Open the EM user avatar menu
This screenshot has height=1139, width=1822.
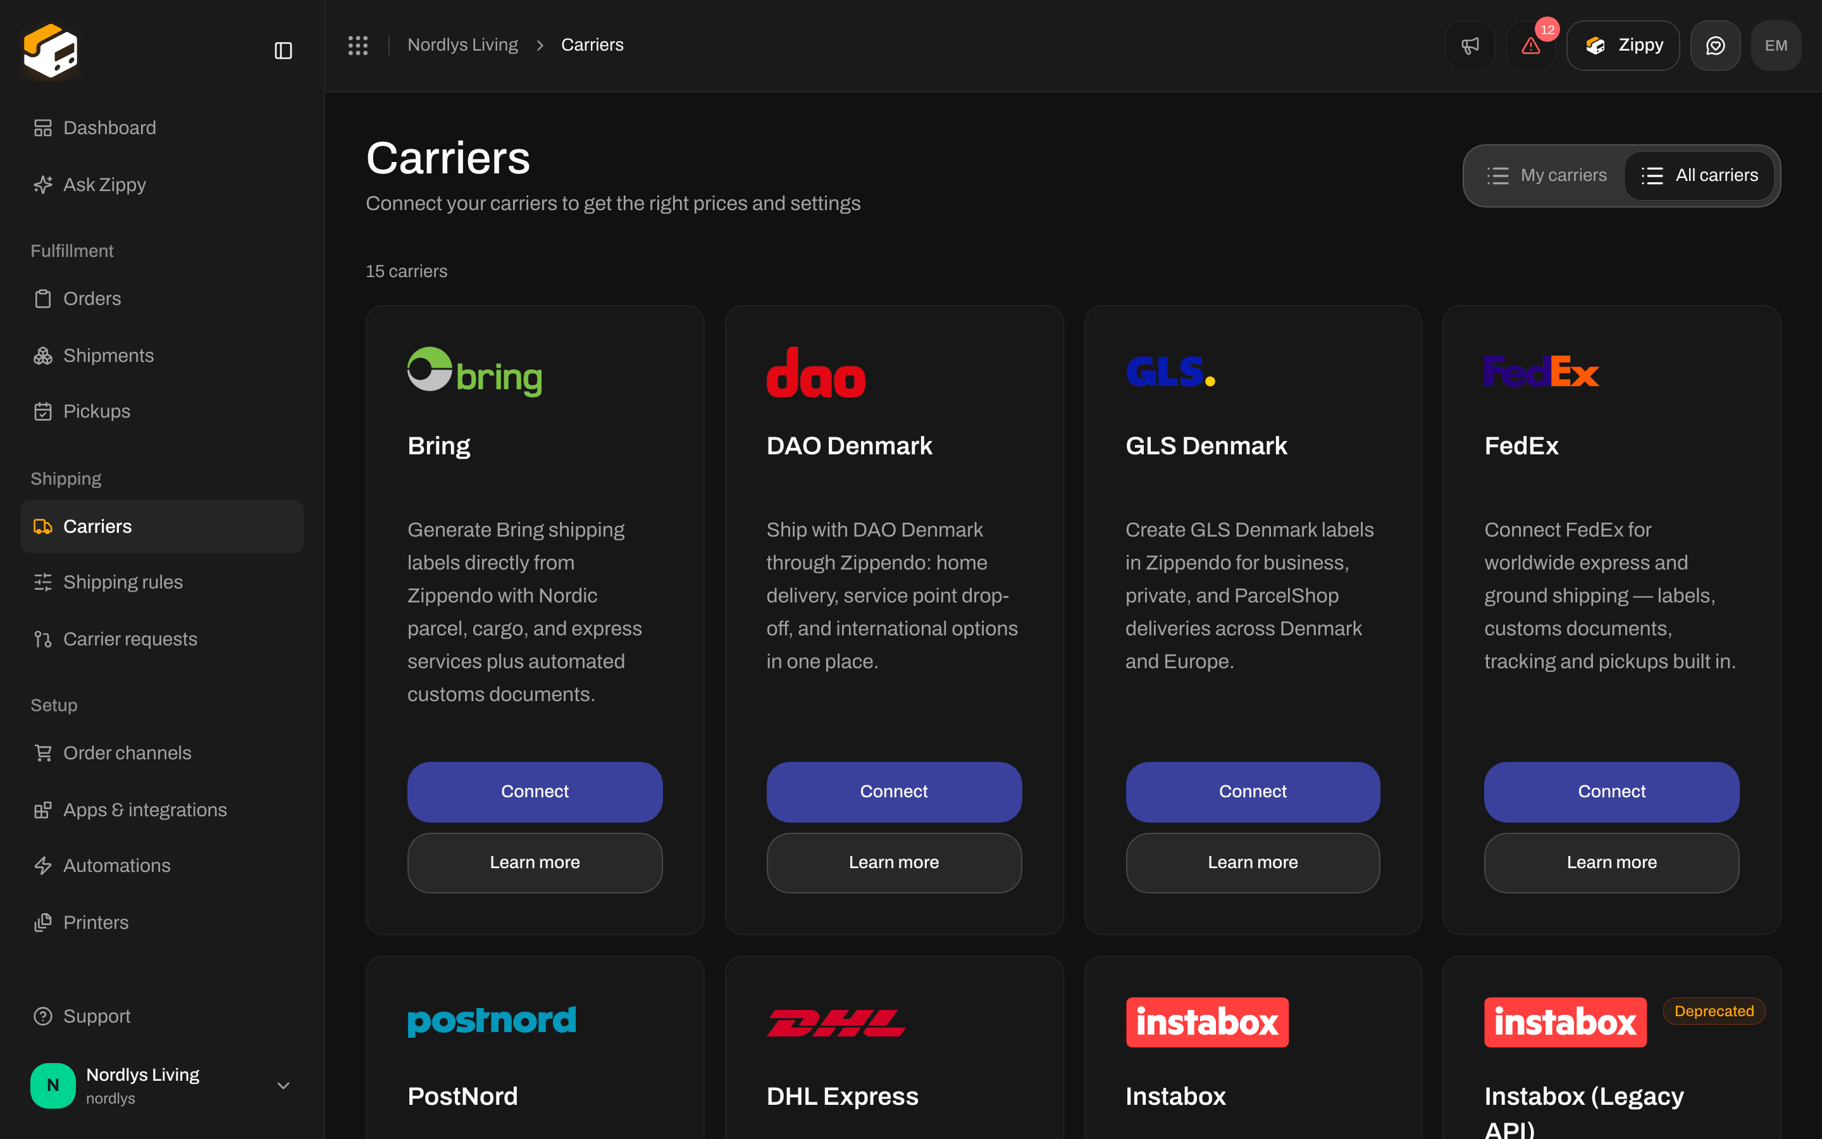click(1776, 45)
